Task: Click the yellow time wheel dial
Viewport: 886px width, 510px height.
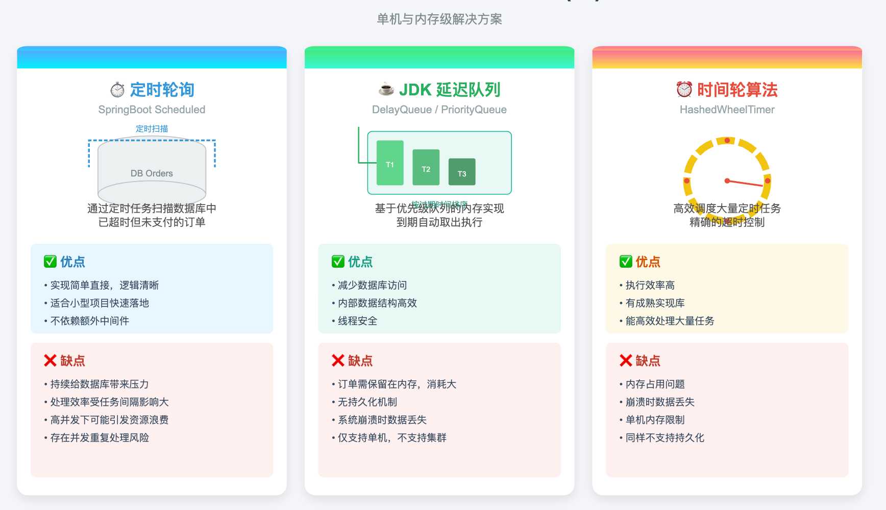Action: coord(727,180)
